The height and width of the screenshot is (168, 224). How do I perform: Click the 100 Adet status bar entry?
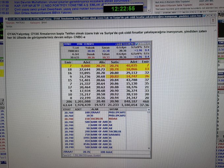[x=106, y=152]
